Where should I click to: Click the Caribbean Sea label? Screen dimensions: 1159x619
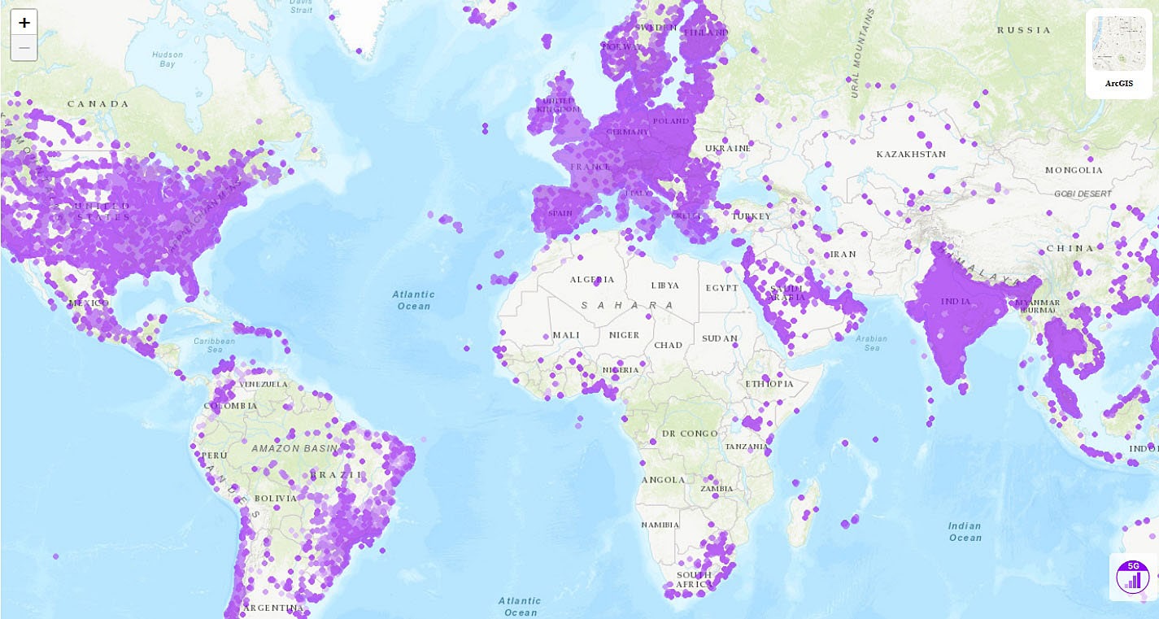213,345
